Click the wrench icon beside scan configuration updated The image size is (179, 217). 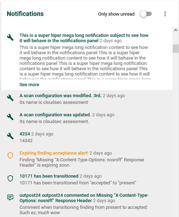coord(10,117)
